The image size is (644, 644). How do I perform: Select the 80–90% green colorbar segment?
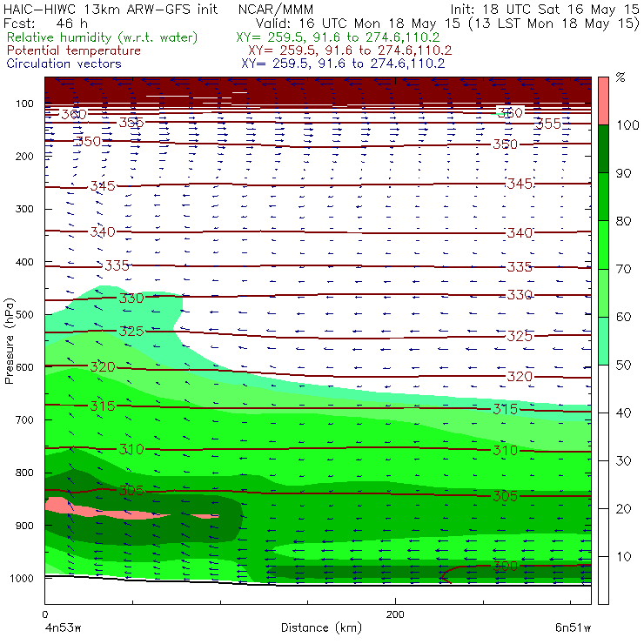[x=603, y=197]
